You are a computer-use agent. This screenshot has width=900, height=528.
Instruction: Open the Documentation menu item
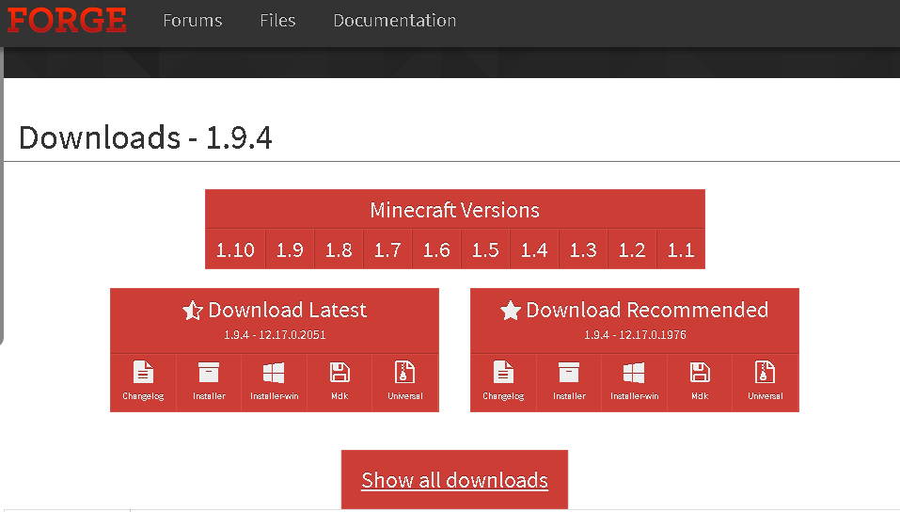(395, 20)
